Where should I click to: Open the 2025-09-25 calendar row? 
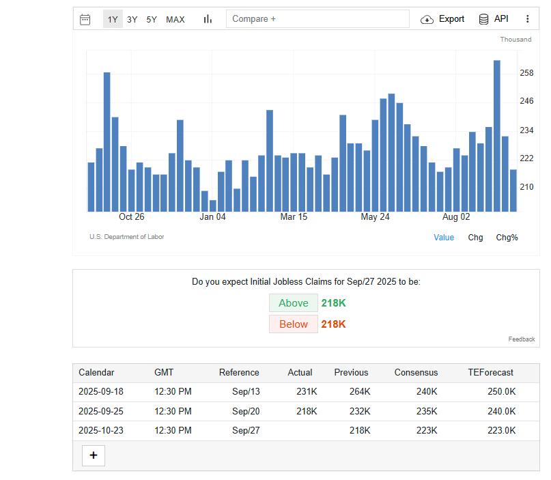click(306, 411)
